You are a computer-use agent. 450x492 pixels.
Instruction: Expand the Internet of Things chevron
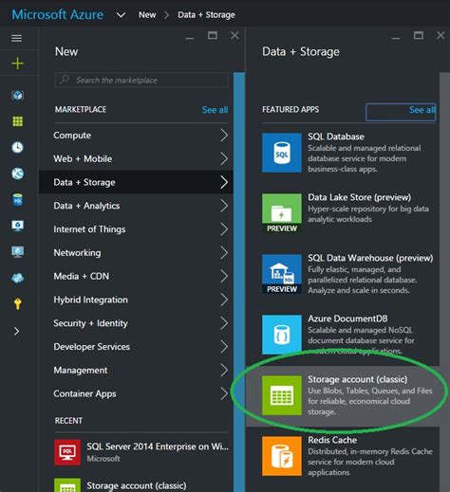tap(224, 229)
